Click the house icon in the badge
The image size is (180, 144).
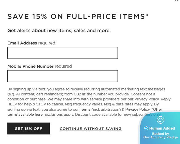point(160,120)
